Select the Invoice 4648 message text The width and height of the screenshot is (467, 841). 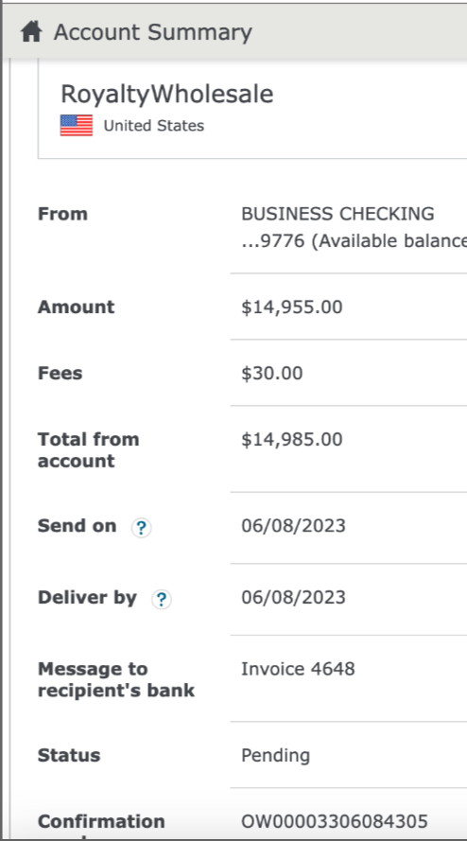point(298,669)
